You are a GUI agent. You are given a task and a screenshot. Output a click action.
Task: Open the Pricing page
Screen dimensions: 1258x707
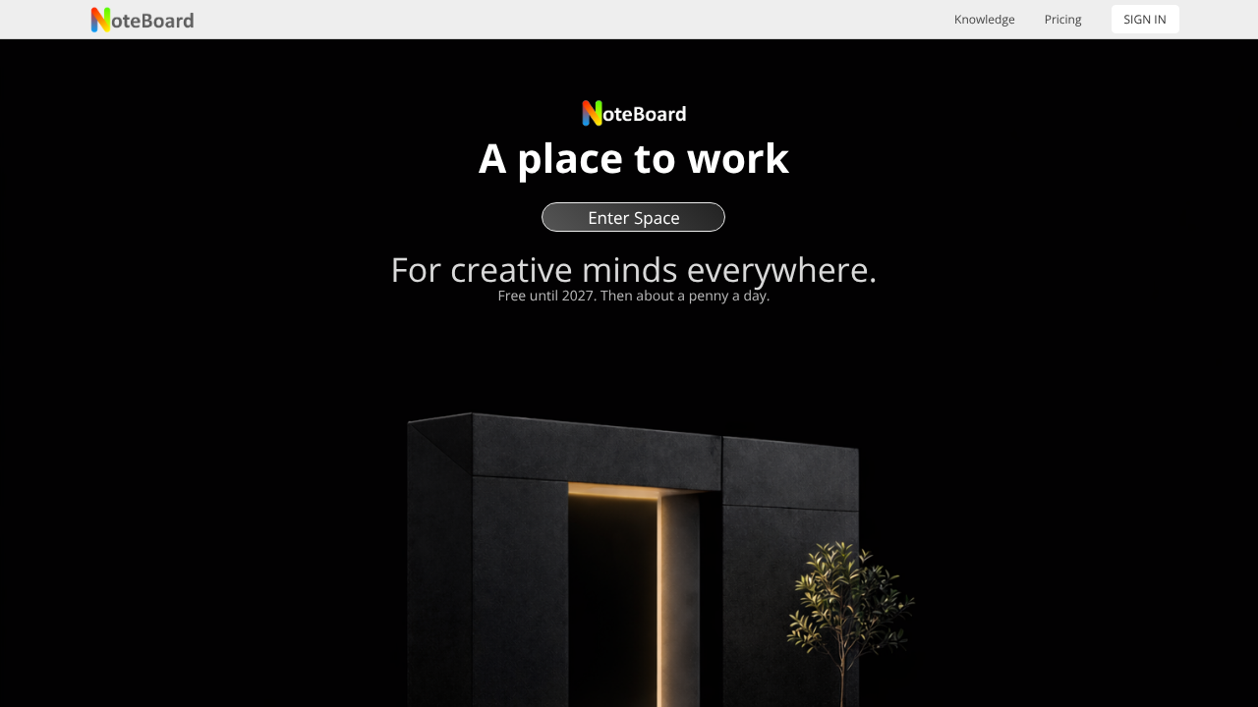(1062, 20)
